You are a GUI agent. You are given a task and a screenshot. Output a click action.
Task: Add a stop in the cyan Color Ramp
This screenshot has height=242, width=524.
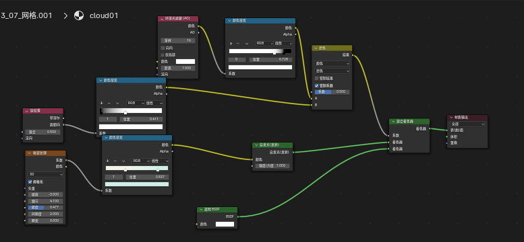point(108,161)
